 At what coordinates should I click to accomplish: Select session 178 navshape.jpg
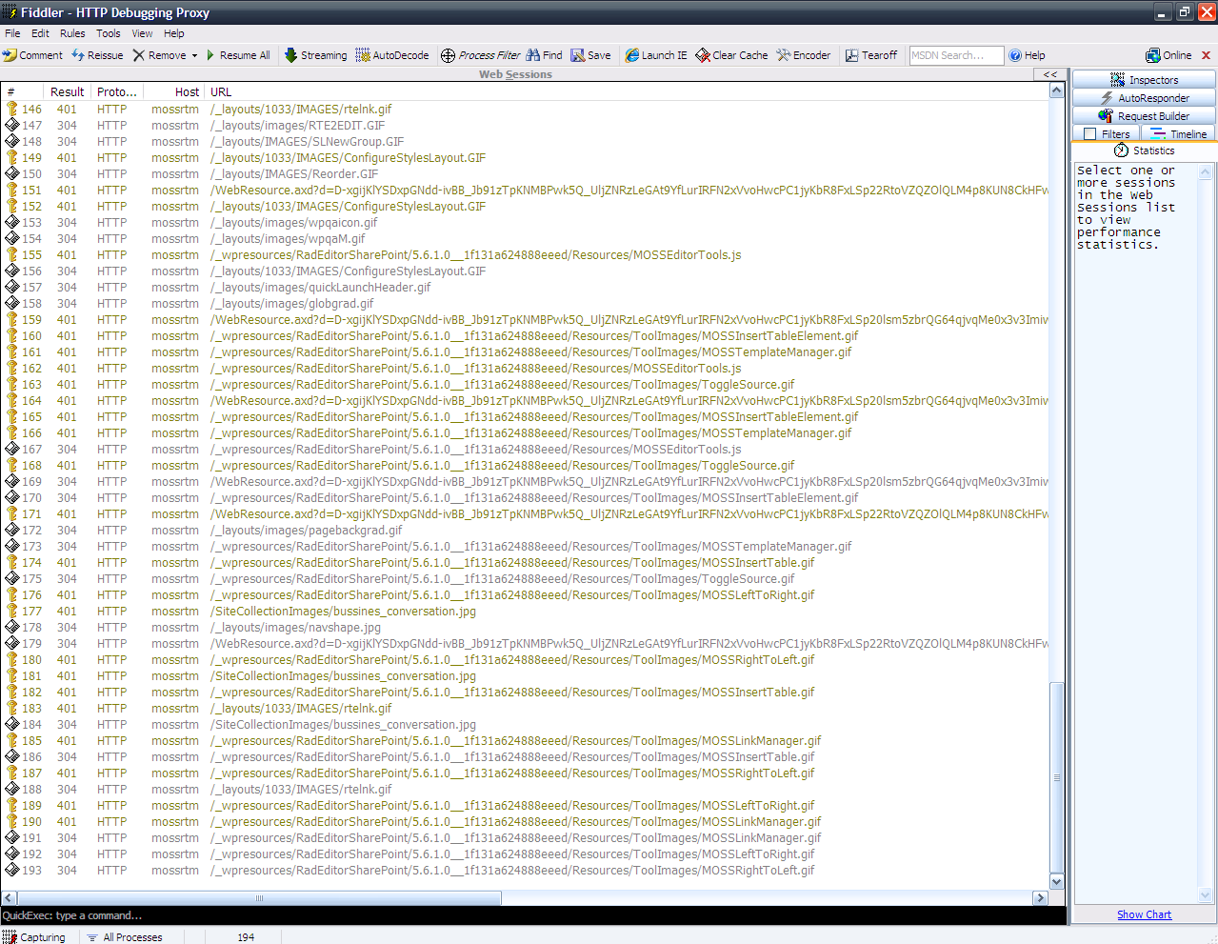[x=525, y=627]
